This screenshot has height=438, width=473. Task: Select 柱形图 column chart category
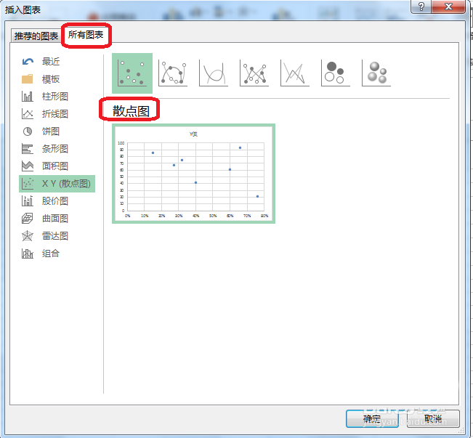click(x=54, y=97)
